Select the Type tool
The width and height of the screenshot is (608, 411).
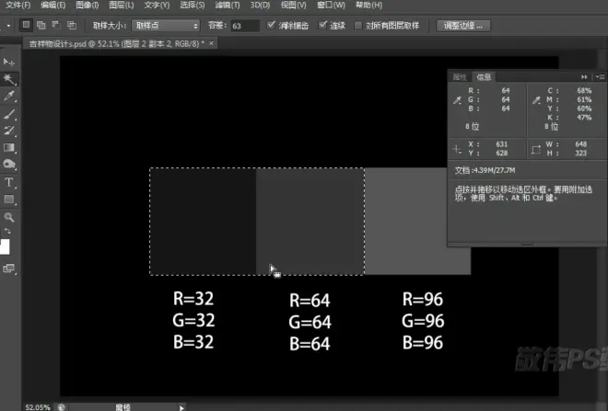9,182
